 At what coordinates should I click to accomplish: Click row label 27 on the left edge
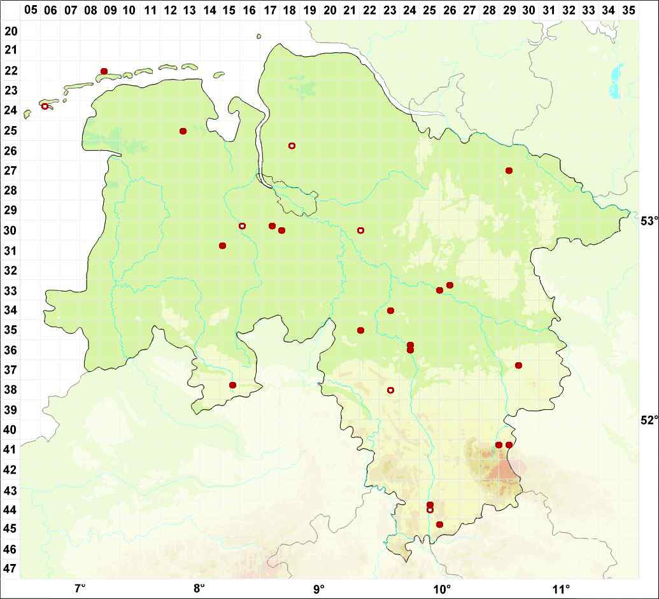pyautogui.click(x=11, y=171)
